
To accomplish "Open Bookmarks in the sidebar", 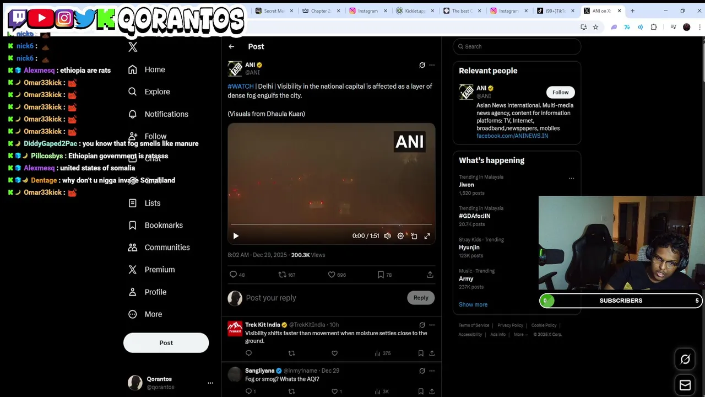I will click(156, 225).
